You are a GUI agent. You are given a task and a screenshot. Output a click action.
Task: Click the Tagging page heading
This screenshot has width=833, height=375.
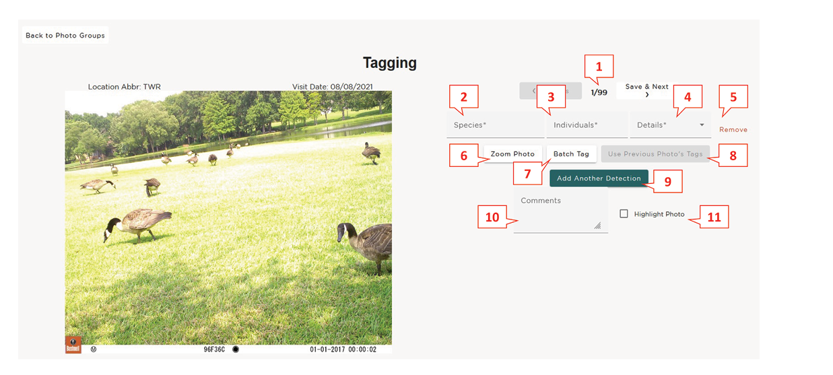pos(390,63)
